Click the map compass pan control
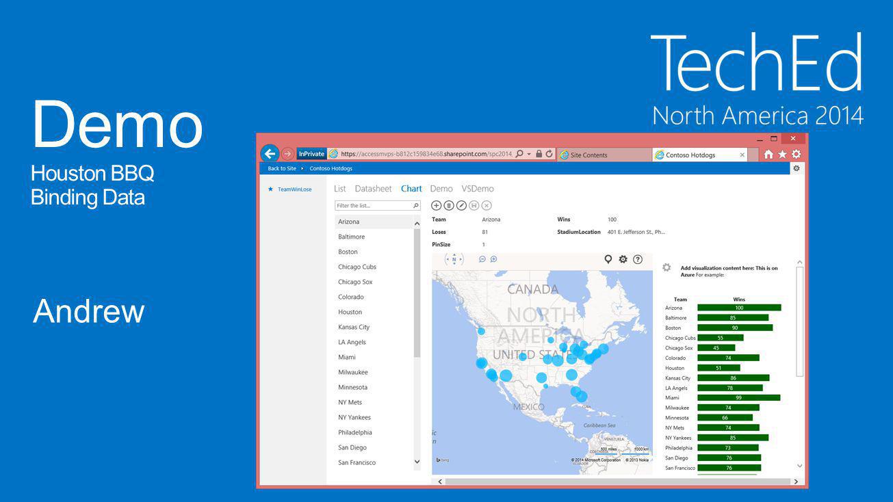This screenshot has width=893, height=502. pos(454,259)
